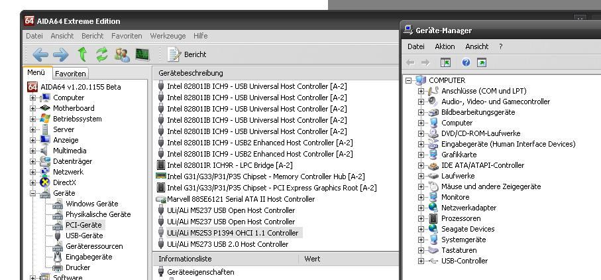Expand the Motherboard node in AIDA64 tree
Viewport: 601px width, 280px height.
[x=32, y=109]
